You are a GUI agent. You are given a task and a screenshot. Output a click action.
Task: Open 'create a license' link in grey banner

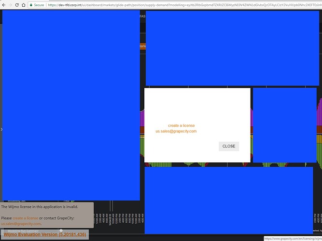(25, 218)
